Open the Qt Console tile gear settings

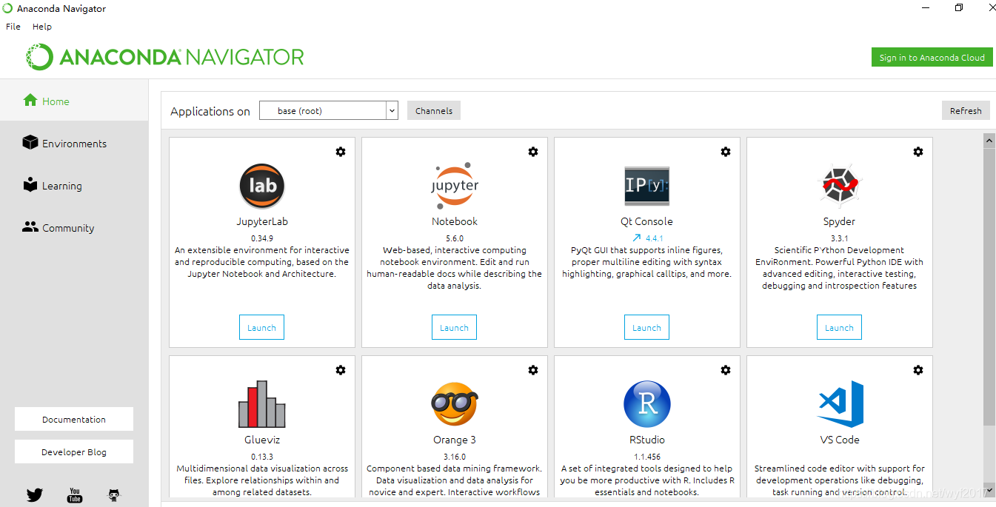coord(726,152)
